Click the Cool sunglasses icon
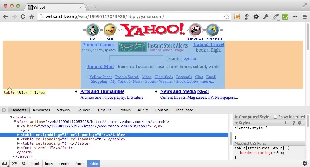This screenshot has height=167, width=310. click(110, 30)
